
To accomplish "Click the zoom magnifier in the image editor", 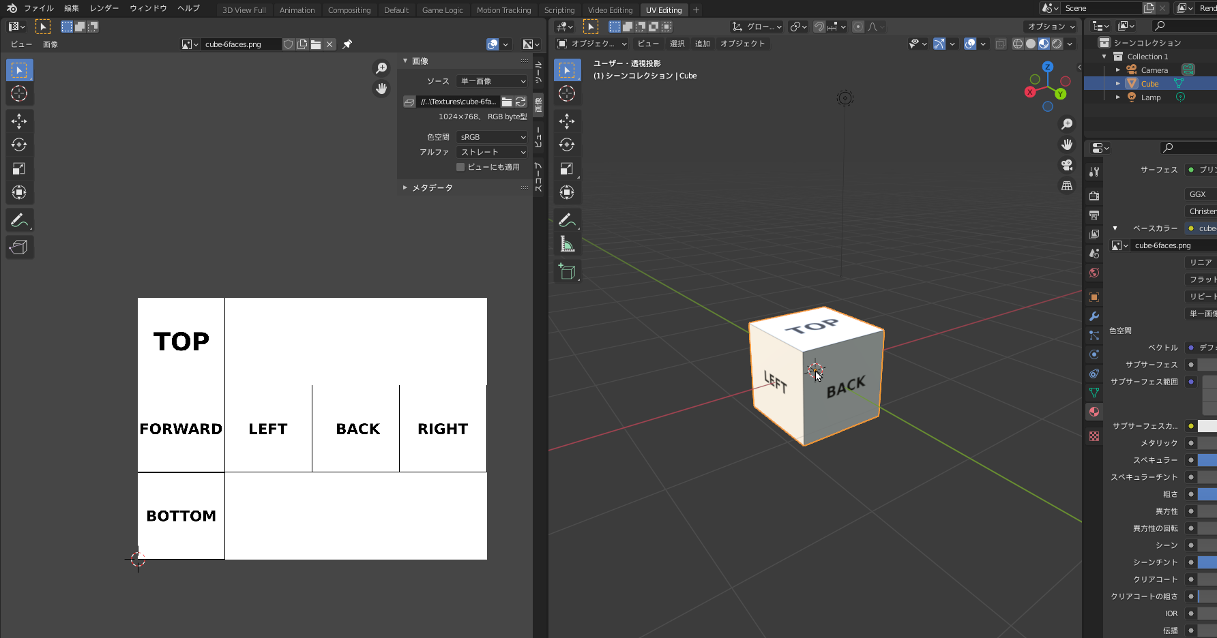I will click(x=381, y=68).
